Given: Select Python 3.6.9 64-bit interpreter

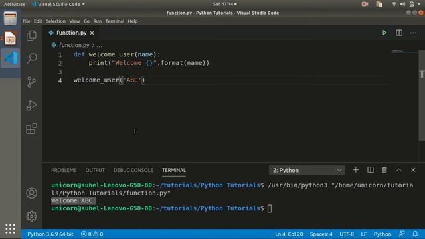Looking at the screenshot, I should pos(50,234).
